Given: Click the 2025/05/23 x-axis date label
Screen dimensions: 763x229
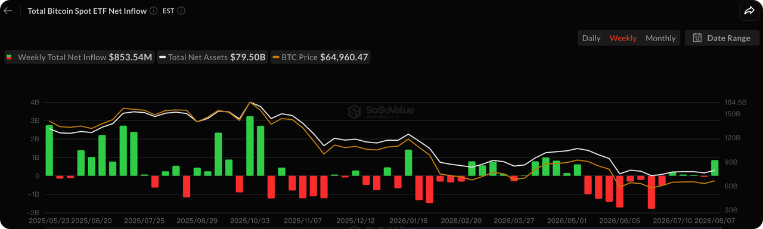Looking at the screenshot, I should coord(49,221).
